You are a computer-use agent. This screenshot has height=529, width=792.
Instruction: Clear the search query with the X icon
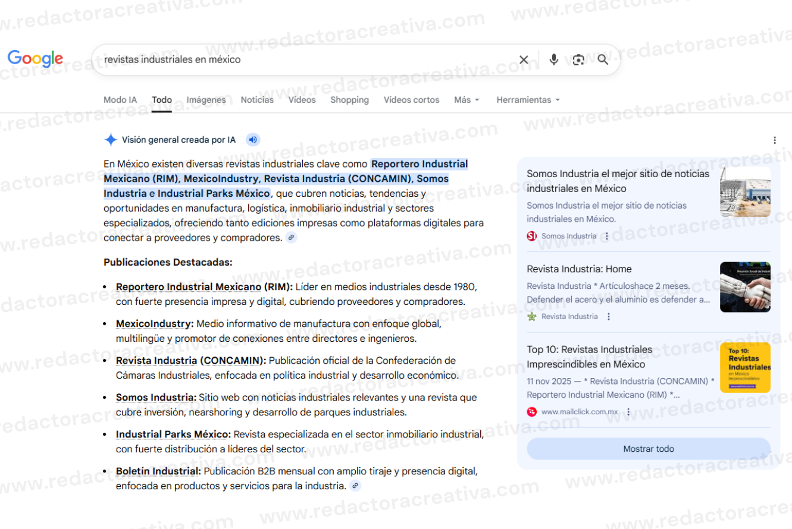pos(524,59)
